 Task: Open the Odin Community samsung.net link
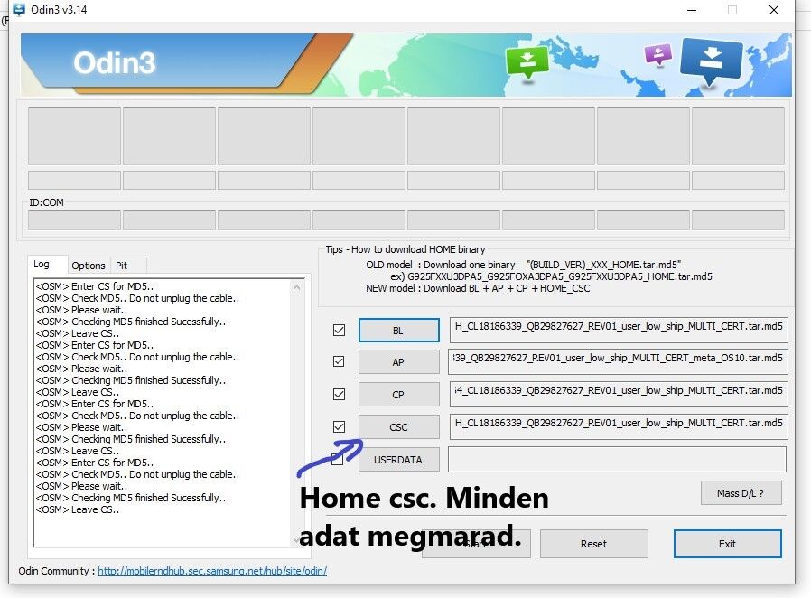212,571
